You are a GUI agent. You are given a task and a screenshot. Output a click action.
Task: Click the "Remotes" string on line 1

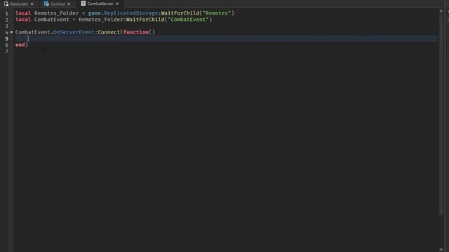tap(217, 13)
